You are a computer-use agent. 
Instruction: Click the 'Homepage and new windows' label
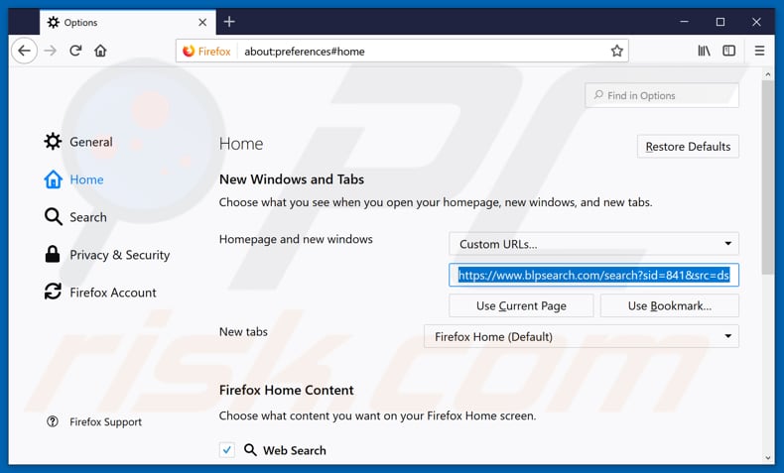click(x=296, y=239)
